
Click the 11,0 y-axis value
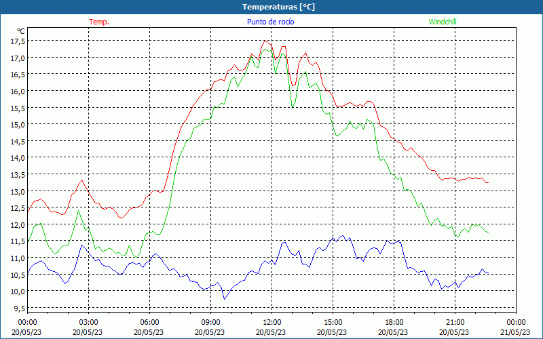pos(18,258)
